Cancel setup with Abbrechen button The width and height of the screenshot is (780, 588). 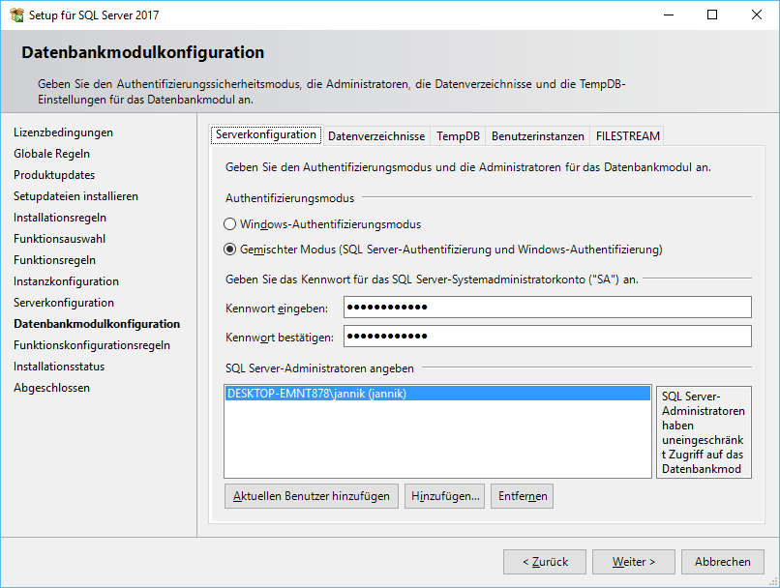pyautogui.click(x=723, y=562)
